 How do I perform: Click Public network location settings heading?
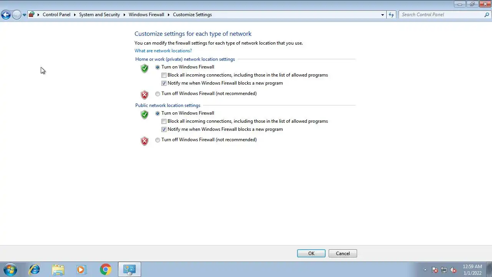coord(168,105)
